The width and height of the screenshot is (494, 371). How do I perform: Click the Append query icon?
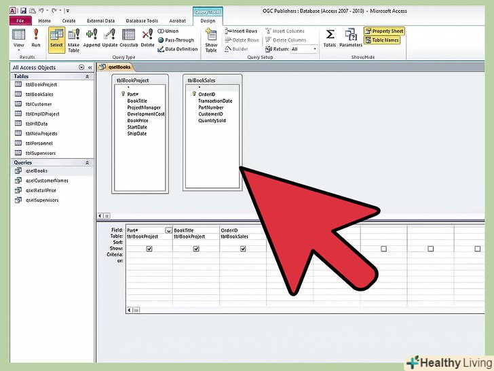(92, 35)
